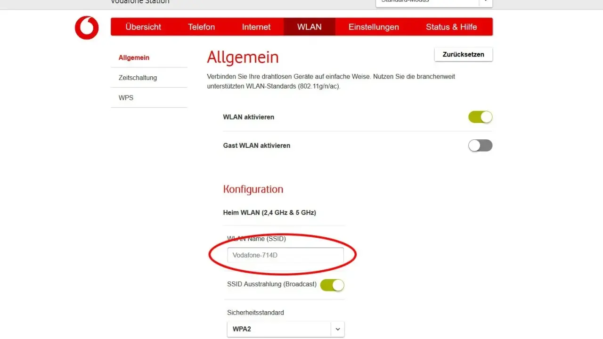The height and width of the screenshot is (339, 603).
Task: Toggle the WLAN aktivieren switch
Action: 480,117
